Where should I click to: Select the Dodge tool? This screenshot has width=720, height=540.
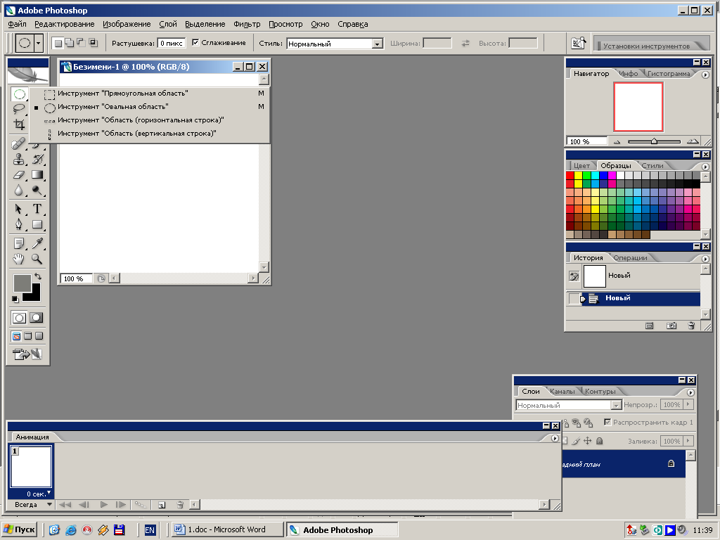37,190
